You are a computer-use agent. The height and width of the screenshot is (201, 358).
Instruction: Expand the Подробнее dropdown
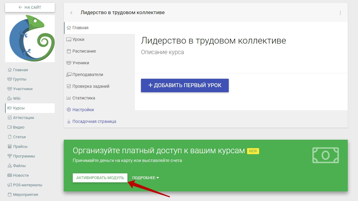tap(145, 178)
